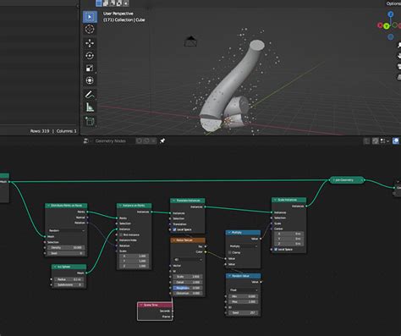Click the first selection mode icon in header
401x336 pixels.
[99, 3]
